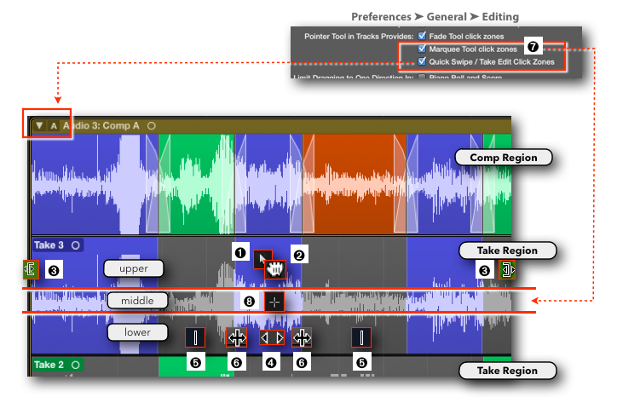
Task: Select the first green segment in the comp region
Action: tap(197, 184)
